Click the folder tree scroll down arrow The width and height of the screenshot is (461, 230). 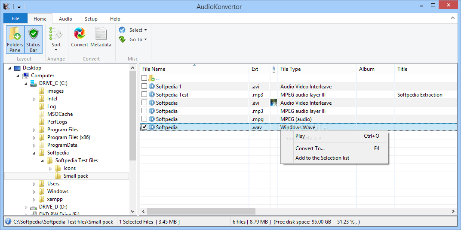133,212
